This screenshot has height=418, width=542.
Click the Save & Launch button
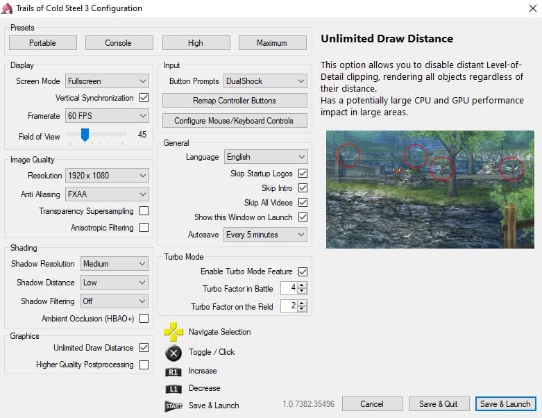pyautogui.click(x=506, y=404)
